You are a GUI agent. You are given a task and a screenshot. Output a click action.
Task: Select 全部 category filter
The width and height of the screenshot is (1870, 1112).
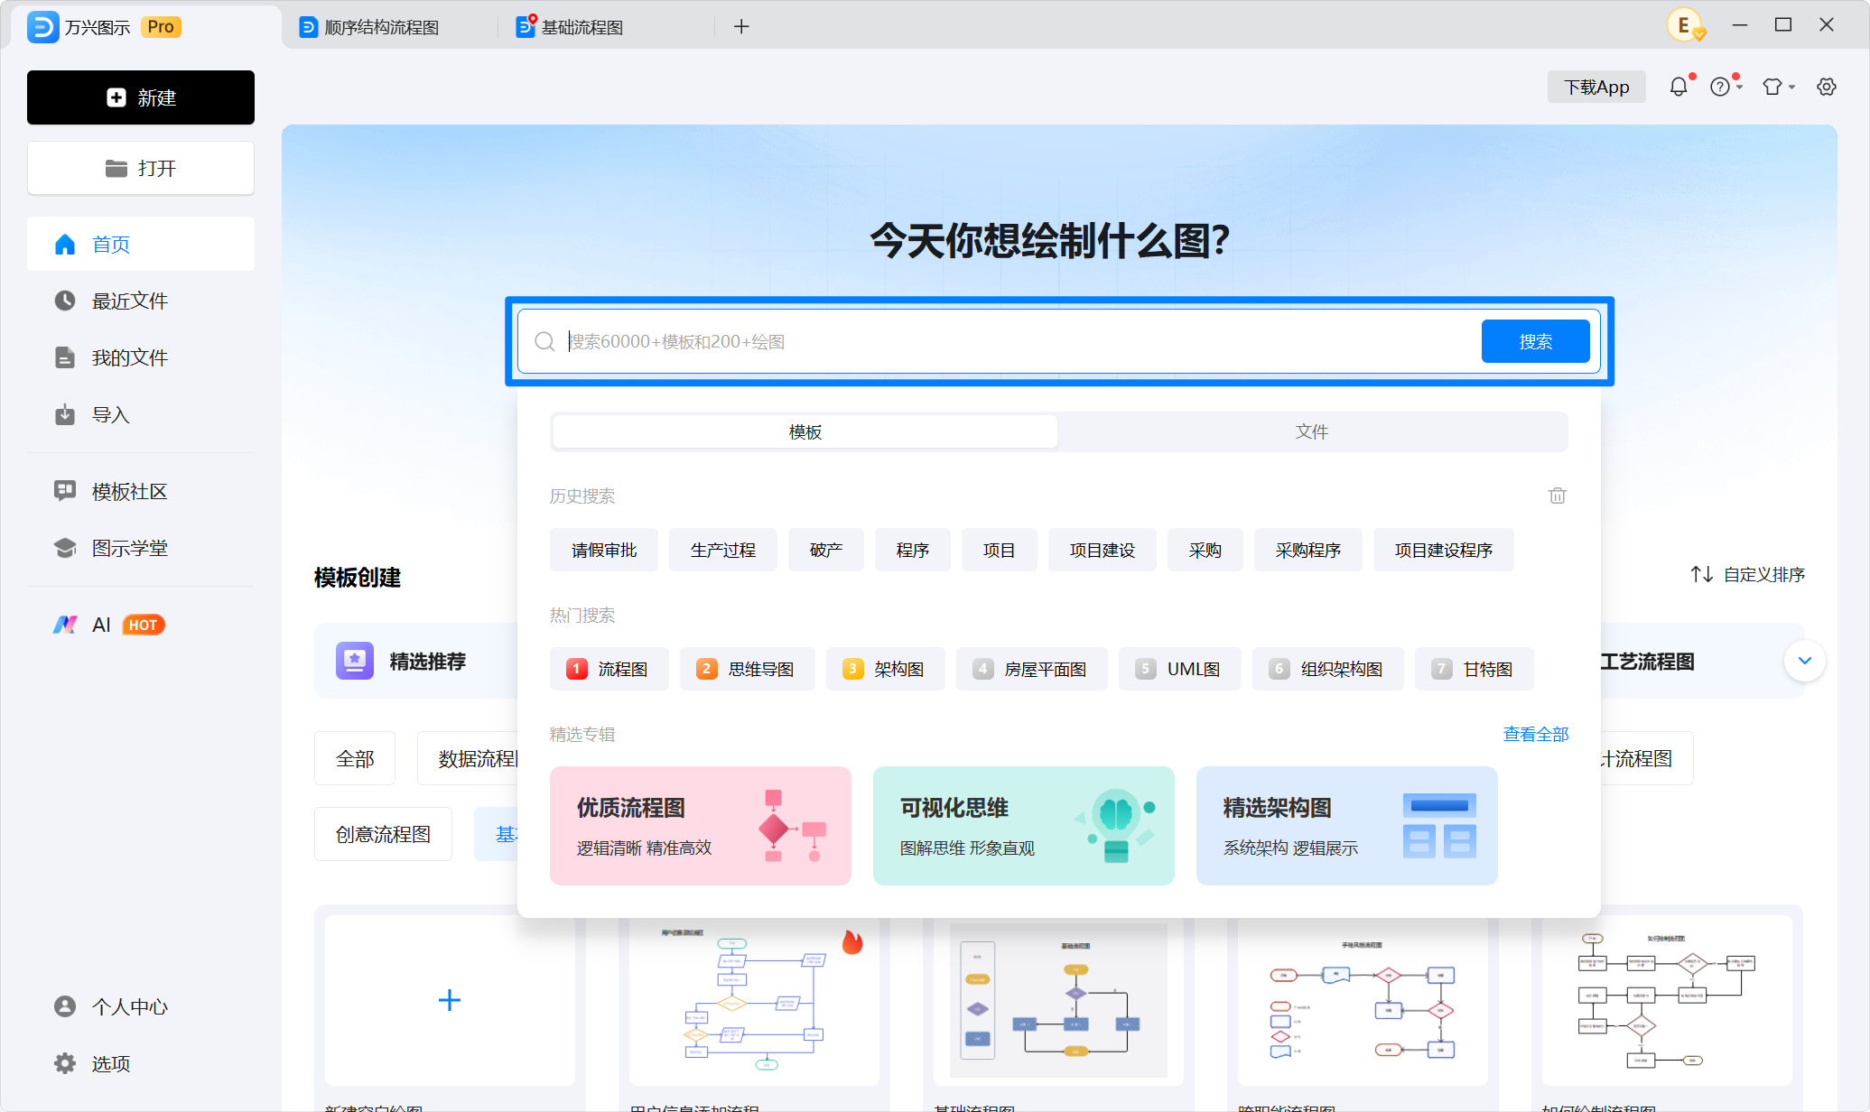click(355, 759)
